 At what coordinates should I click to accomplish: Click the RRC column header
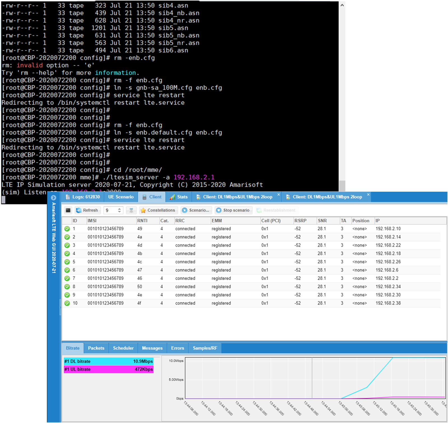pos(192,221)
